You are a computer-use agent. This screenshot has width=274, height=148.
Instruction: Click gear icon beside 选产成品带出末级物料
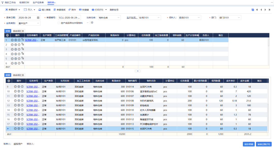click(x=92, y=23)
